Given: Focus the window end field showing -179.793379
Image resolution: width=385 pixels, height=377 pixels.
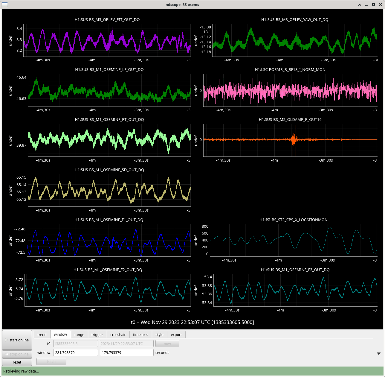Looking at the screenshot, I should (126, 352).
